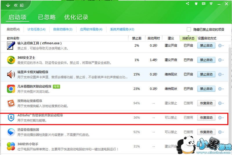Click 恢复启动 for ADSafe广告管家
The image size is (232, 155).
(x=206, y=117)
